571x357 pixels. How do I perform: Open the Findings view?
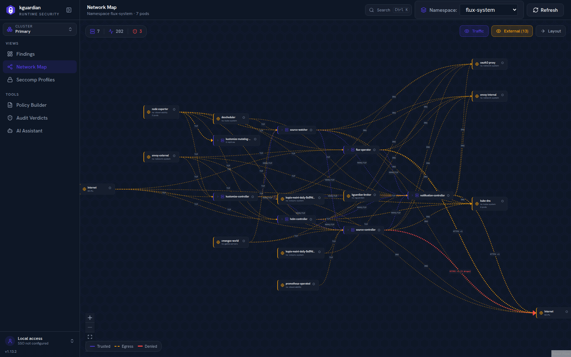click(40, 54)
